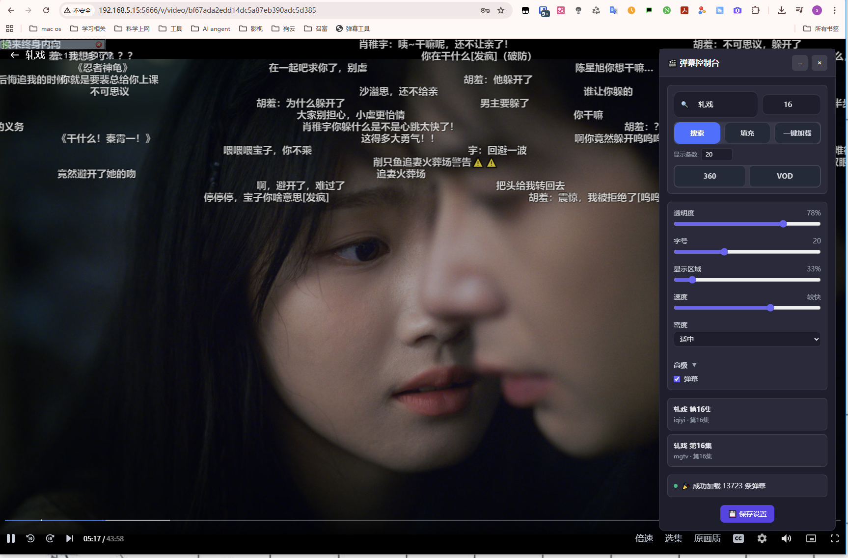Click the rewind 10 seconds icon
The height and width of the screenshot is (558, 848).
click(x=30, y=538)
